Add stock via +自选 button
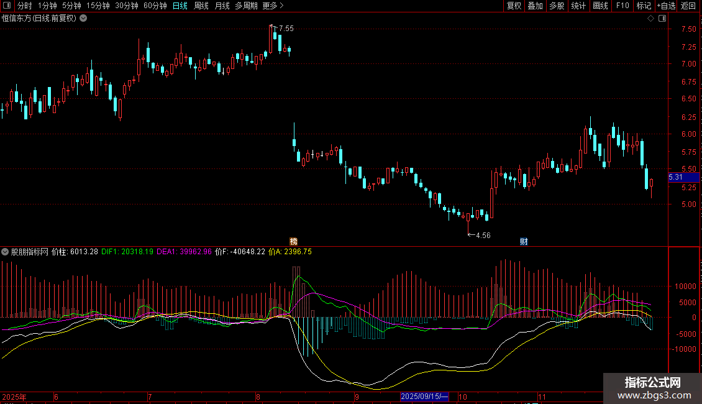702x404 pixels. (x=666, y=6)
